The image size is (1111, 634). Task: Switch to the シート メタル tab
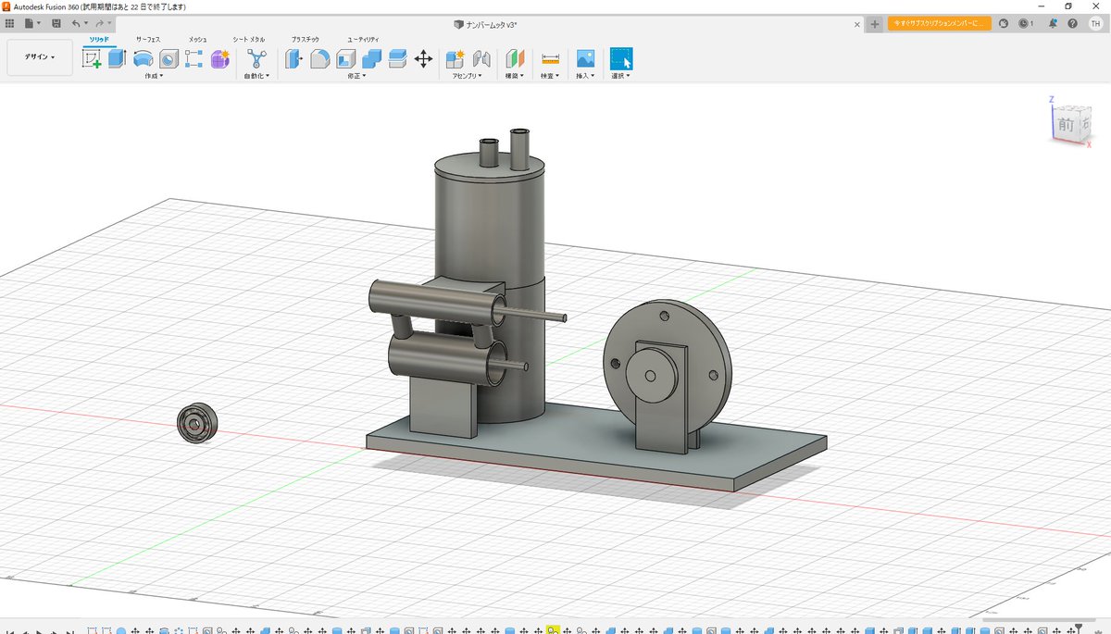pos(248,40)
